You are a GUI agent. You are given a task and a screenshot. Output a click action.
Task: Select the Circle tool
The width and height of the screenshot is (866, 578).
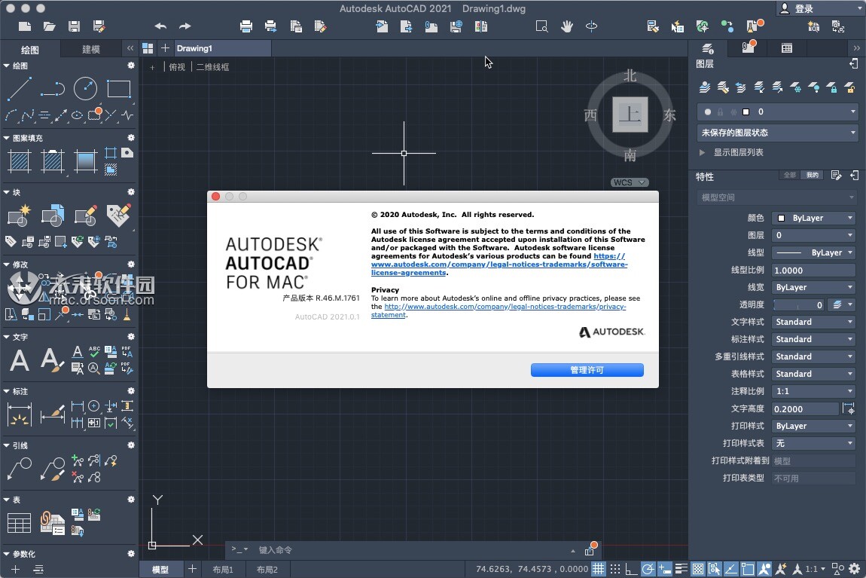86,88
